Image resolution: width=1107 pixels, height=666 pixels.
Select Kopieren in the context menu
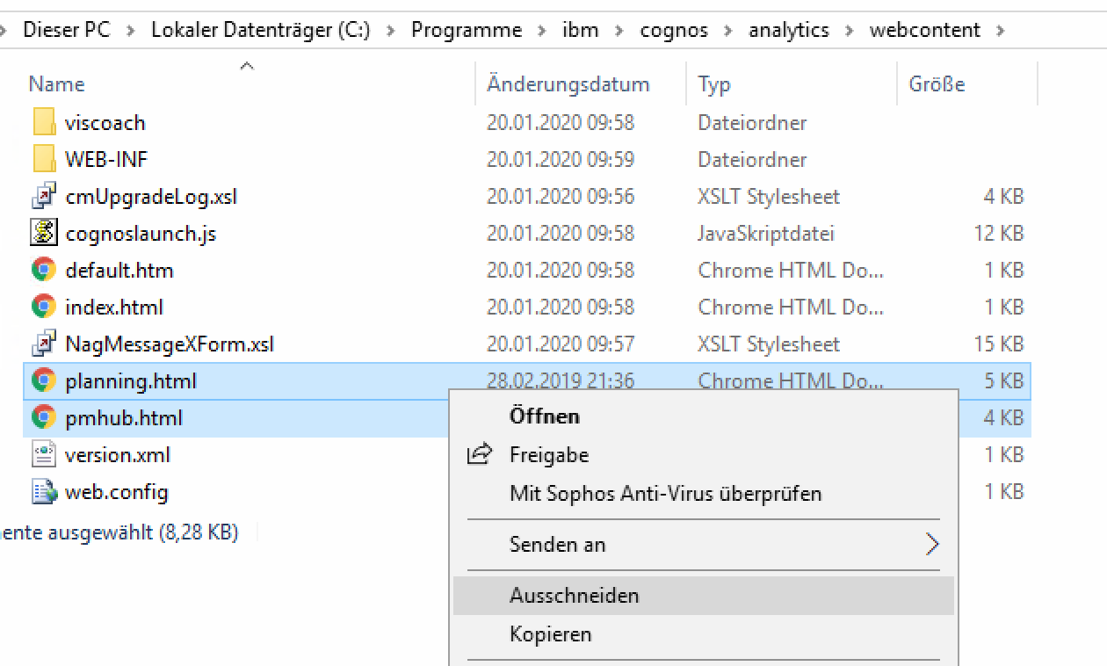550,634
